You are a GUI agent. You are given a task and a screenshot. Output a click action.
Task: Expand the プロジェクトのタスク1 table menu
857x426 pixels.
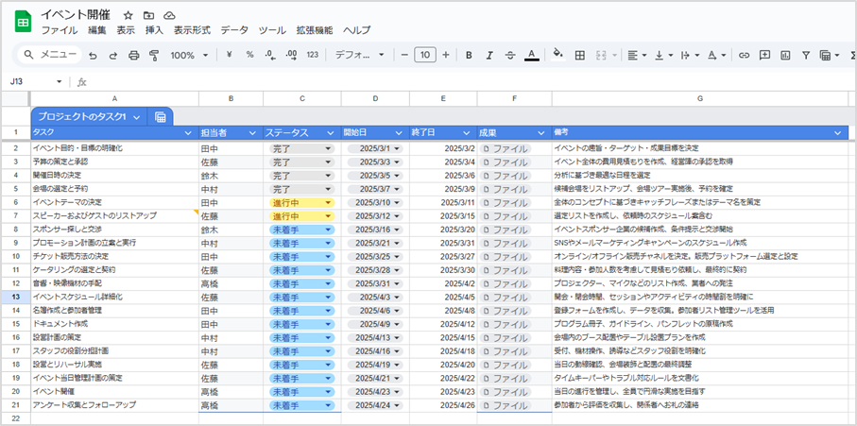point(137,117)
